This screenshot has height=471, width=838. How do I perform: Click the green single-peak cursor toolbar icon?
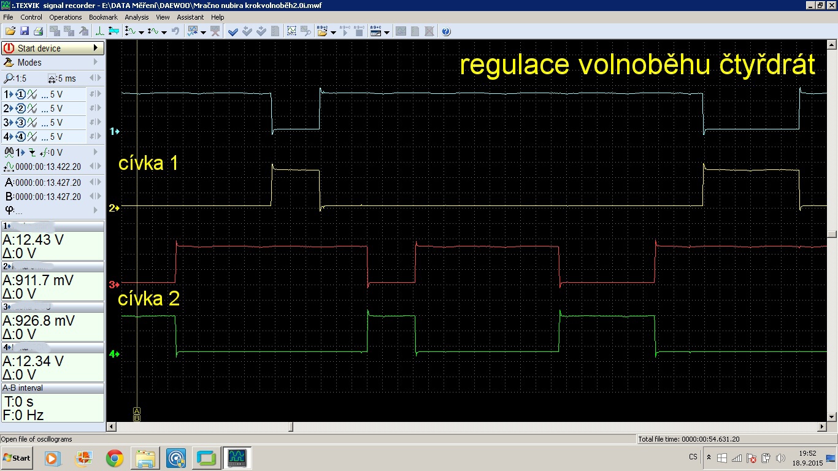pyautogui.click(x=100, y=31)
